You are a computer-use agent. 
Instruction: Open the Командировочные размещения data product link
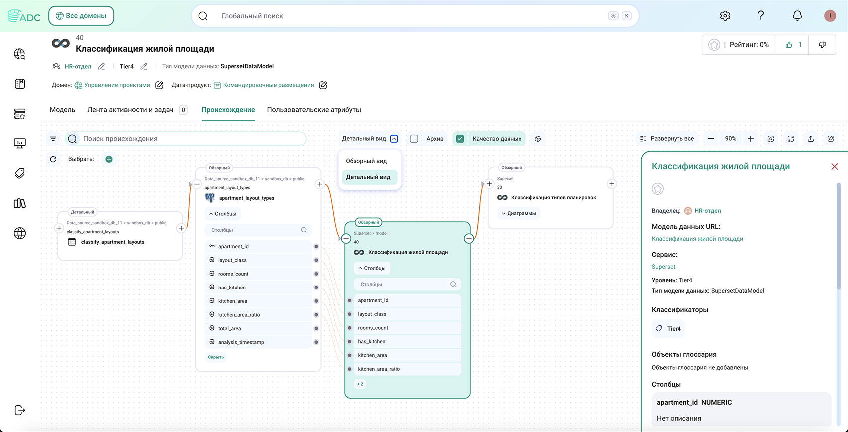click(268, 85)
